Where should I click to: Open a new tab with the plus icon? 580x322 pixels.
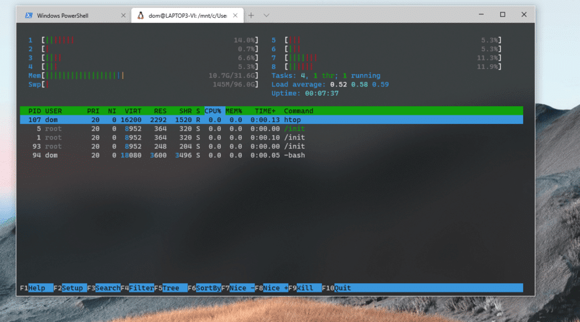[251, 15]
